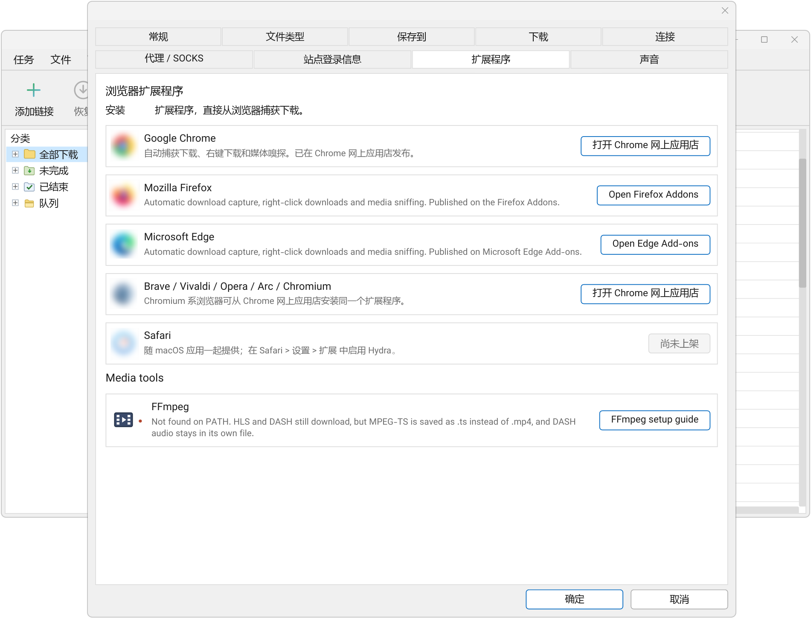Click Brave / Vivaldi / Opera title text
811x618 pixels.
point(237,286)
